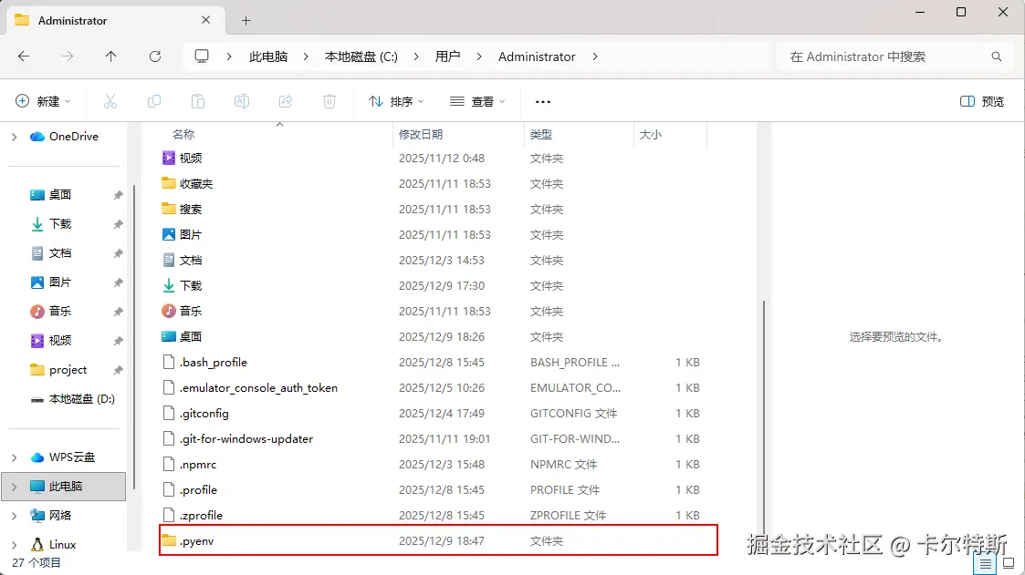Go up one folder level

pos(110,56)
